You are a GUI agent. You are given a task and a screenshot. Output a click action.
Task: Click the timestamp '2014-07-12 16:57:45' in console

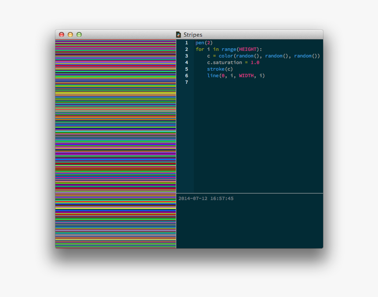206,199
